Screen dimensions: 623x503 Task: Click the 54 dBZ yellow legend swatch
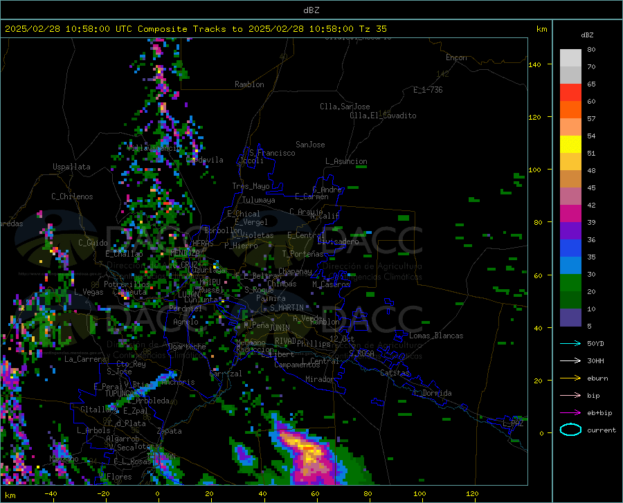(570, 144)
